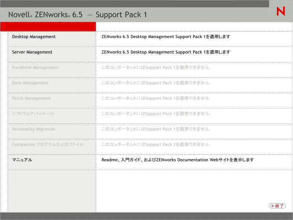Click the greyed description beside Patch Management
293x220 pixels.
[x=155, y=98]
